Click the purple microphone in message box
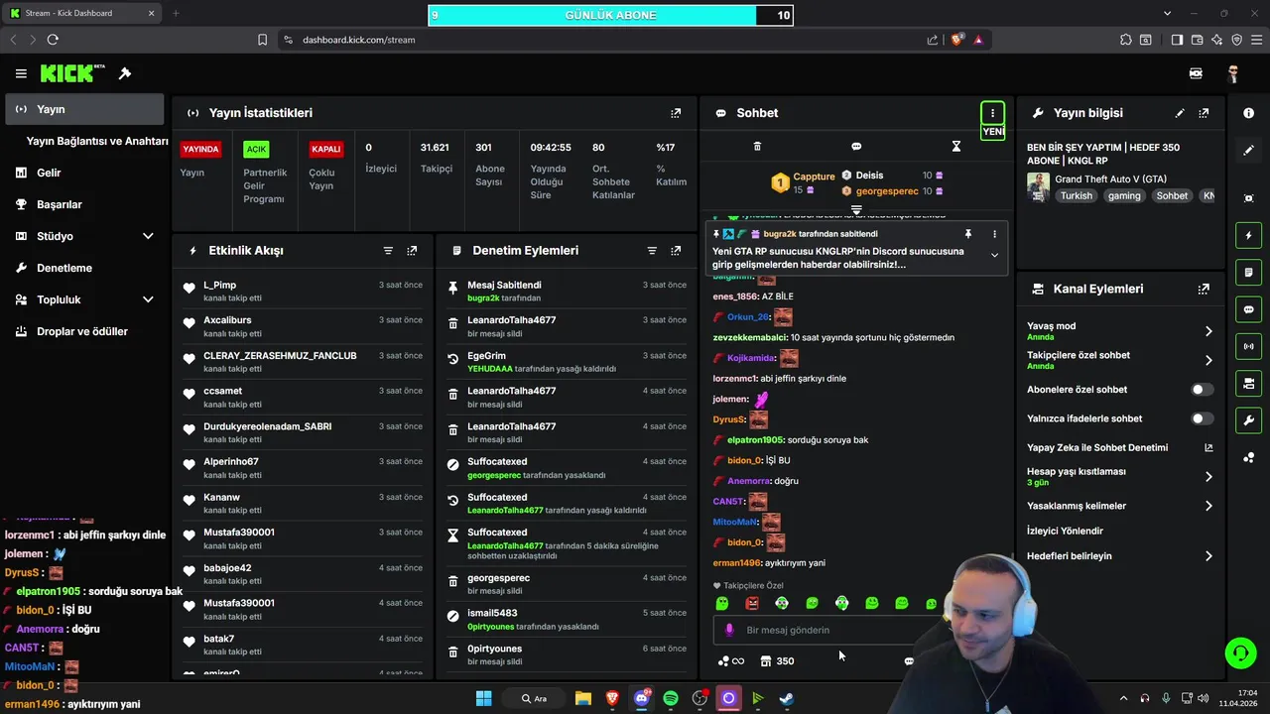This screenshot has height=714, width=1270. click(x=729, y=630)
